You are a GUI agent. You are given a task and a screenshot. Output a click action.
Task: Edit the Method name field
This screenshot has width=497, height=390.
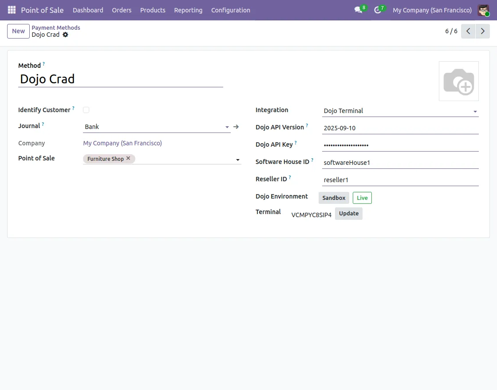(x=120, y=79)
